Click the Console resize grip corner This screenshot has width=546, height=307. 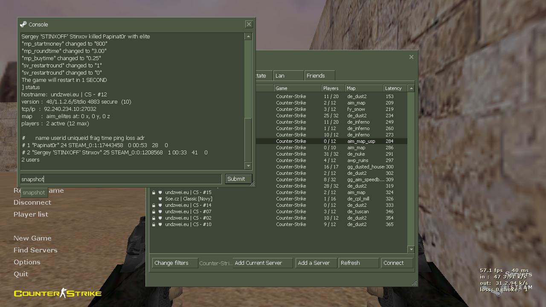(x=252, y=184)
